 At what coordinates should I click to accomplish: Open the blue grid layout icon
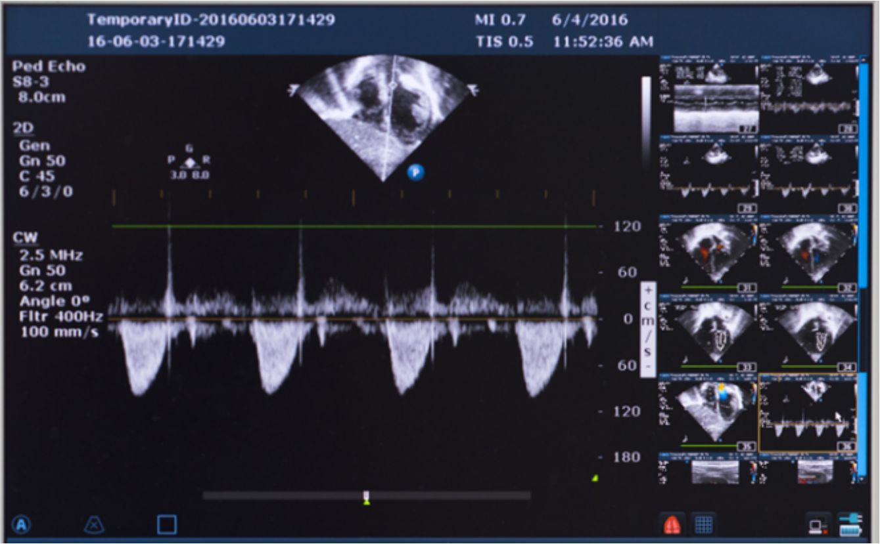tap(704, 524)
